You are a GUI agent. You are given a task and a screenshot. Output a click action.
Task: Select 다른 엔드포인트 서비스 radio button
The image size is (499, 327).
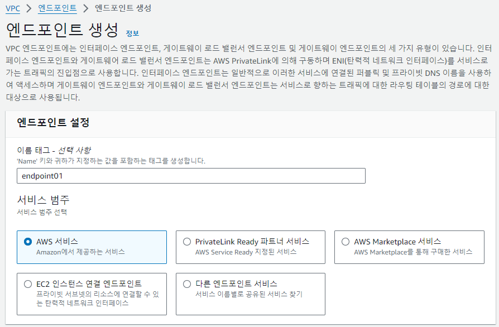pyautogui.click(x=187, y=283)
